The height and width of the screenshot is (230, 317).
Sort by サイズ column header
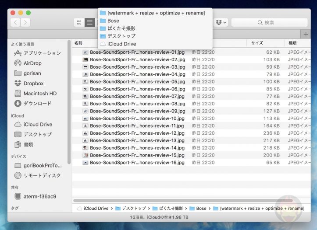point(257,43)
